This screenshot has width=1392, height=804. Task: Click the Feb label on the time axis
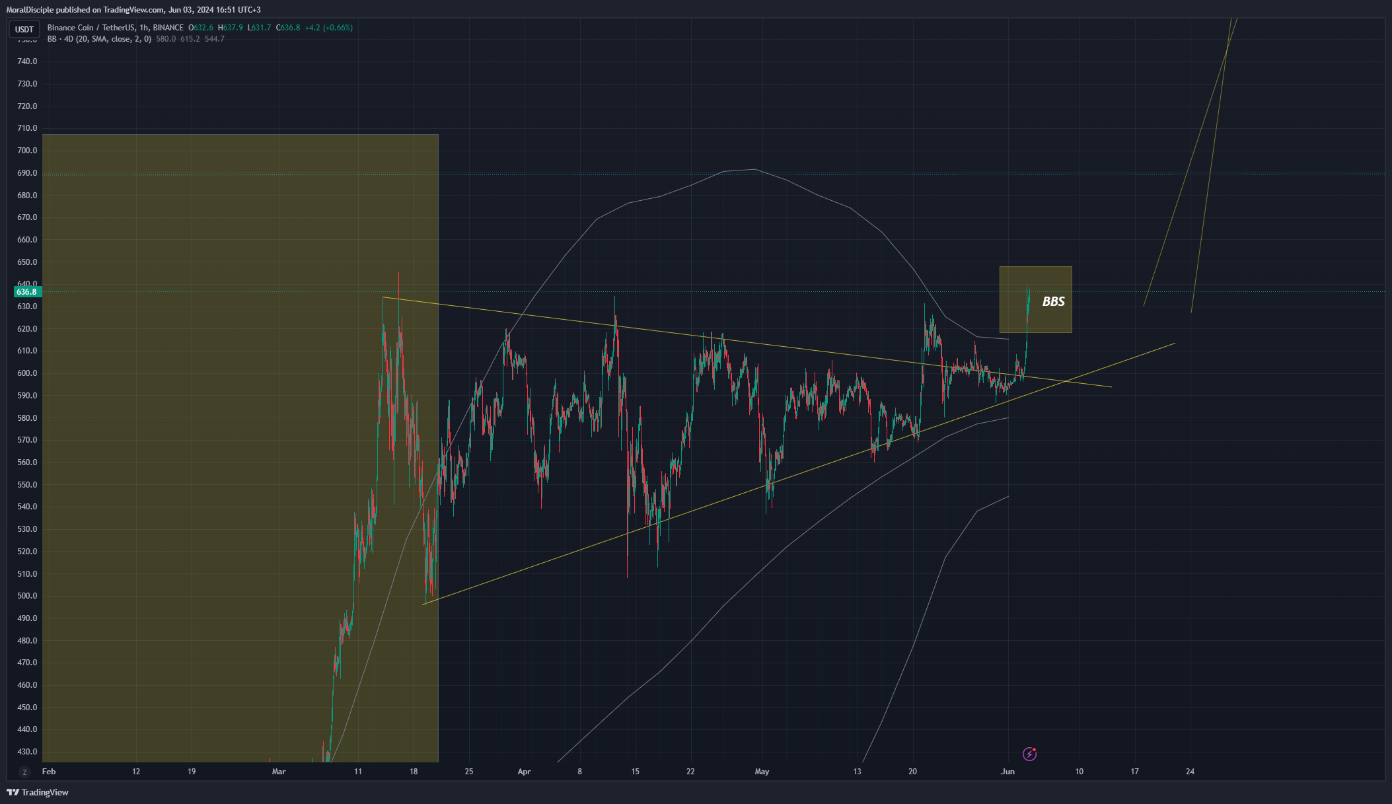tap(49, 772)
